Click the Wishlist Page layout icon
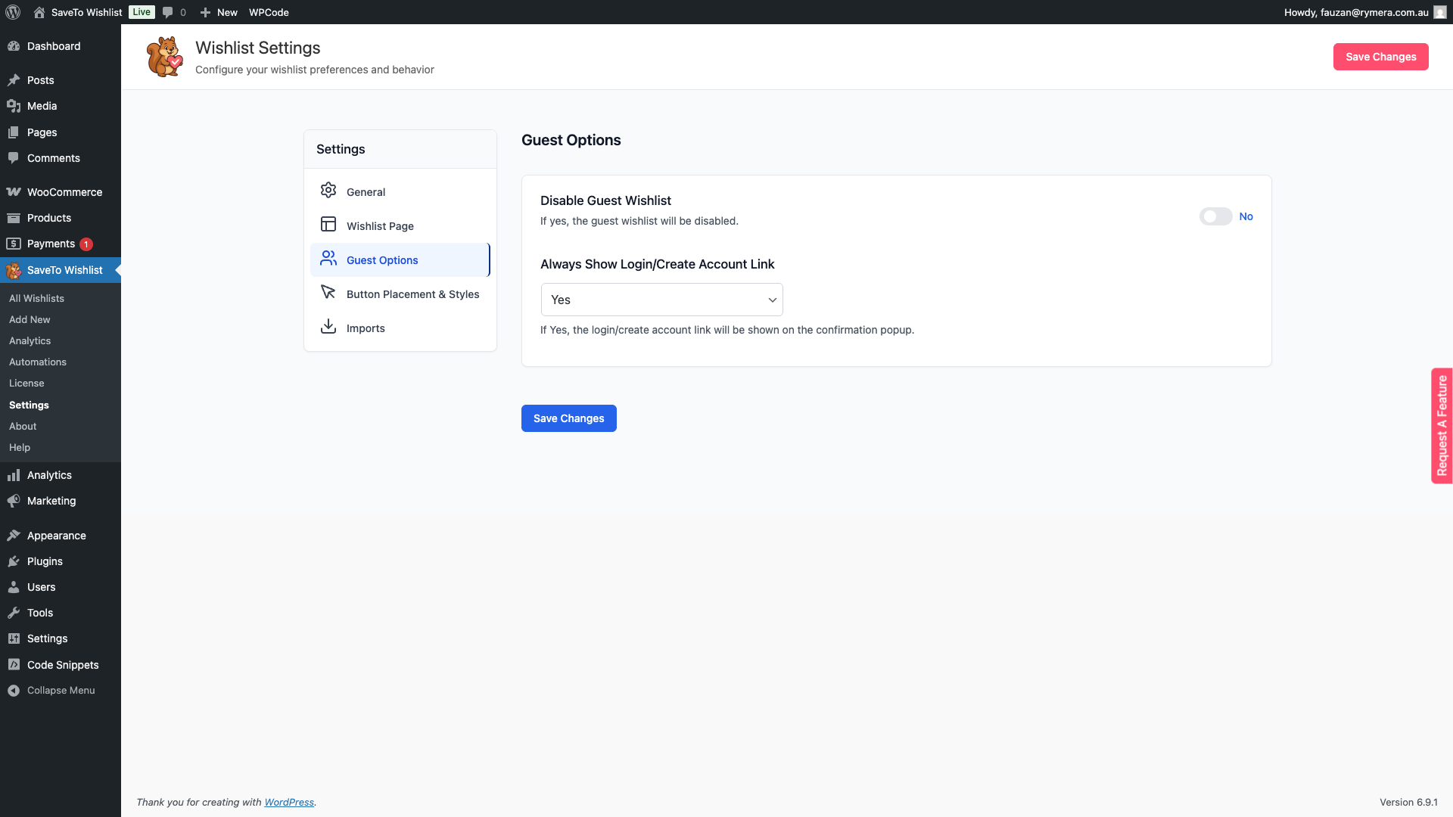 328,225
